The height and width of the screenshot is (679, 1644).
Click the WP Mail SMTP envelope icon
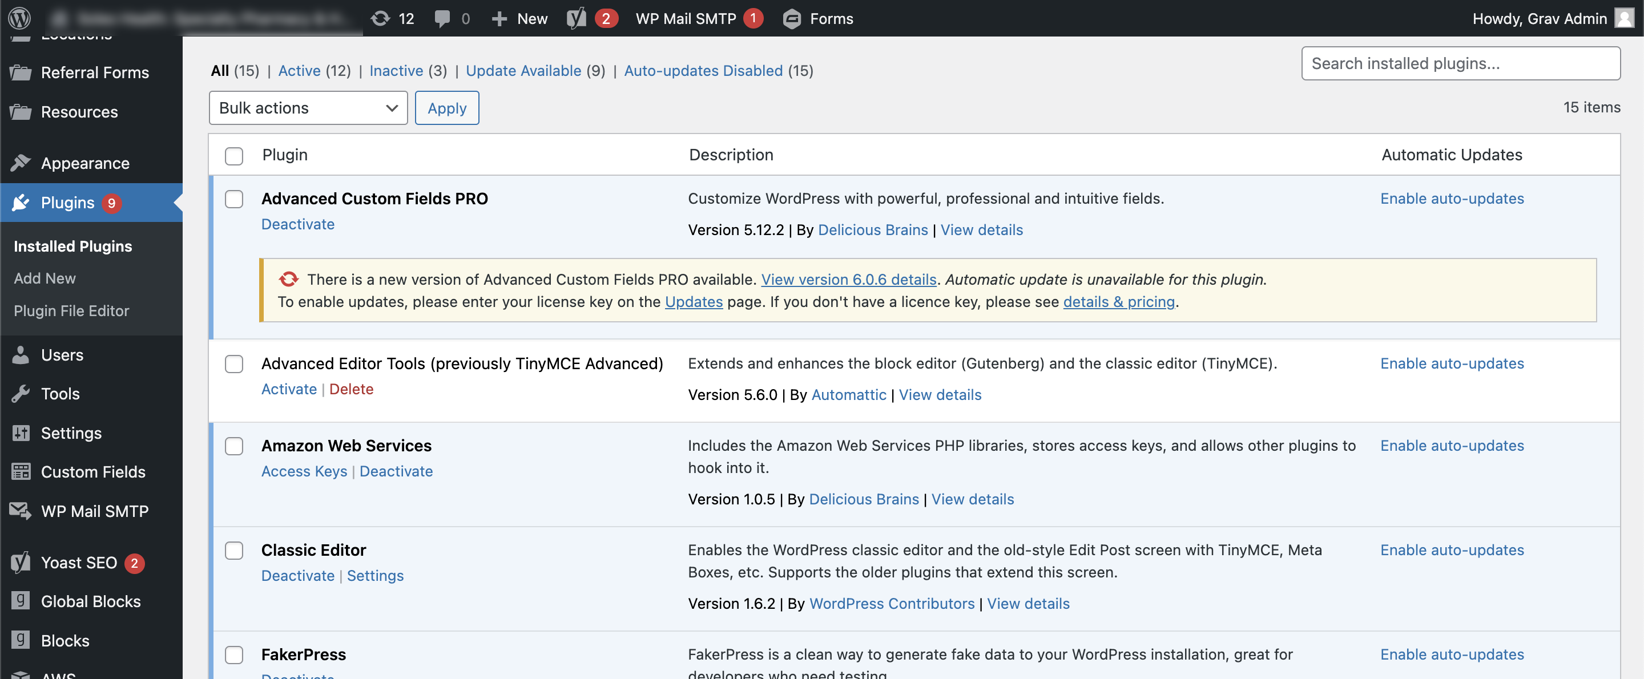21,511
